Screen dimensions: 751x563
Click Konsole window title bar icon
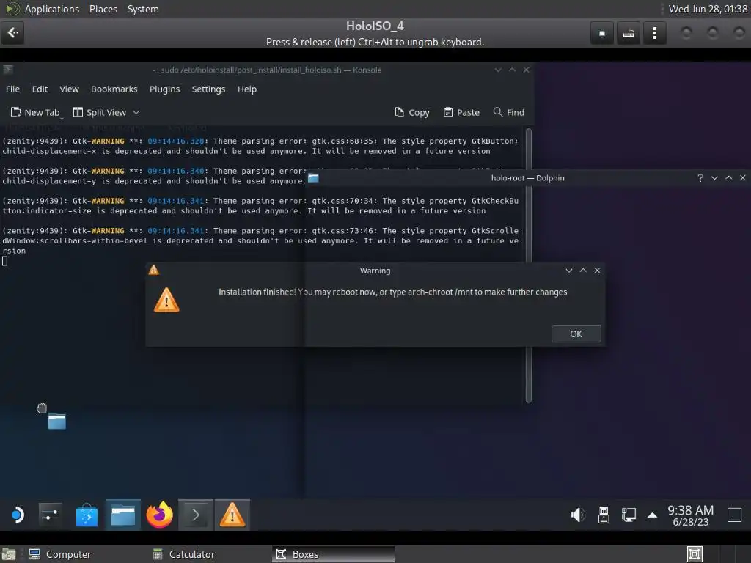7,70
